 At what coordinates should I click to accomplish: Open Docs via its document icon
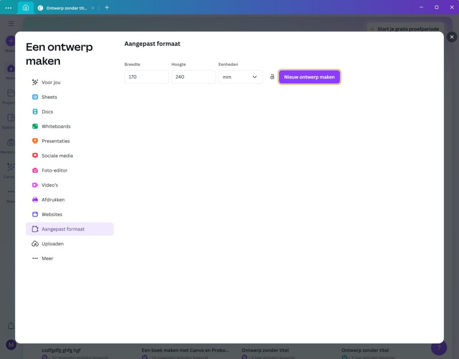coord(35,112)
